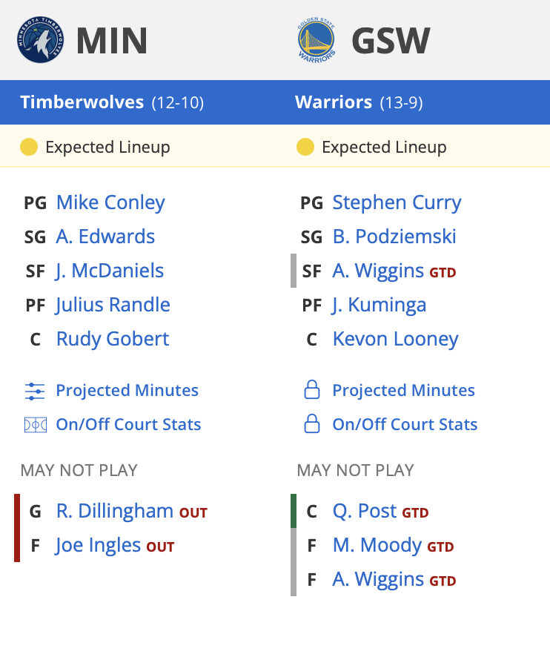The image size is (550, 657).
Task: Click the Timberwolves (12-10) team header
Action: [112, 102]
